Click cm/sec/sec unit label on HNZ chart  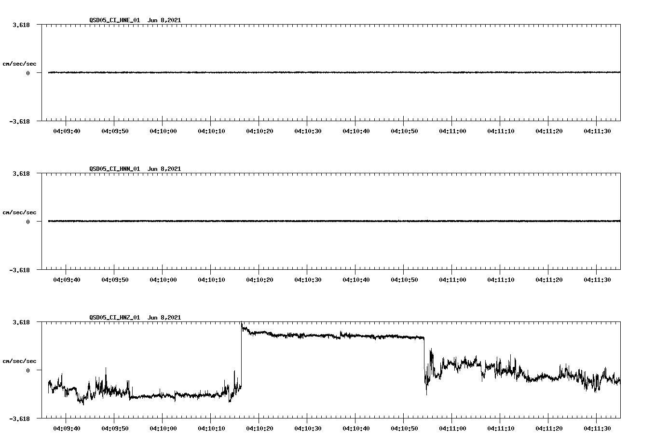coord(20,361)
